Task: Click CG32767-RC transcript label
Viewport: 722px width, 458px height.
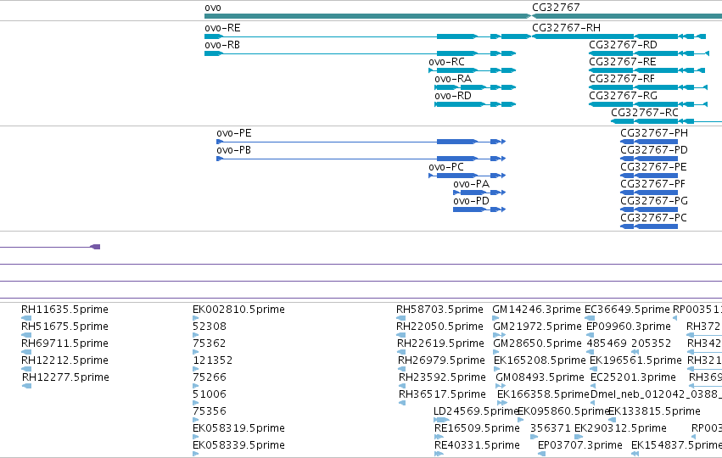Action: point(645,114)
